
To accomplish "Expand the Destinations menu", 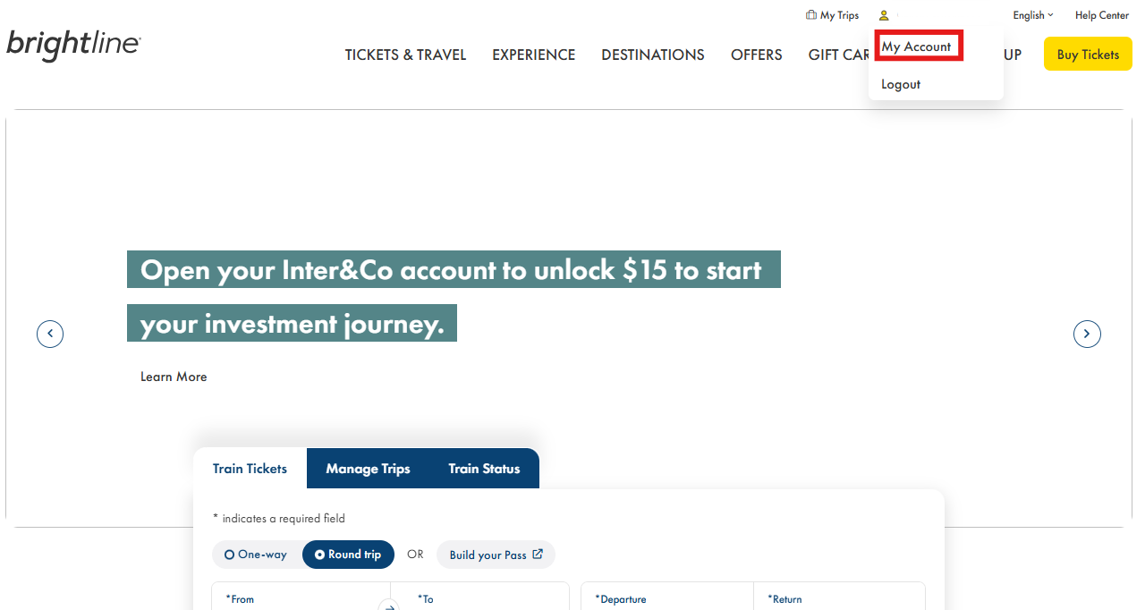I will 652,55.
